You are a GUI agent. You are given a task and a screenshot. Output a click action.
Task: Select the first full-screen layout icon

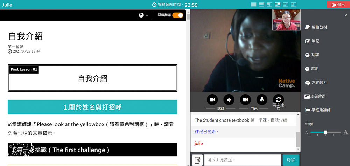coord(253,5)
